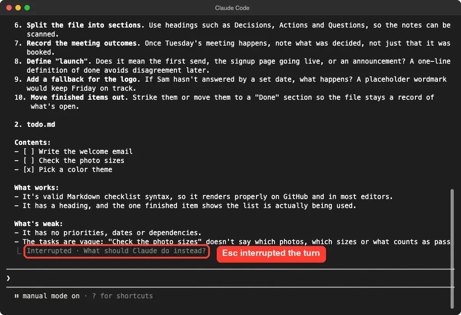This screenshot has height=315, width=461.
Task: Click the "What works:" heading
Action: tap(37, 187)
